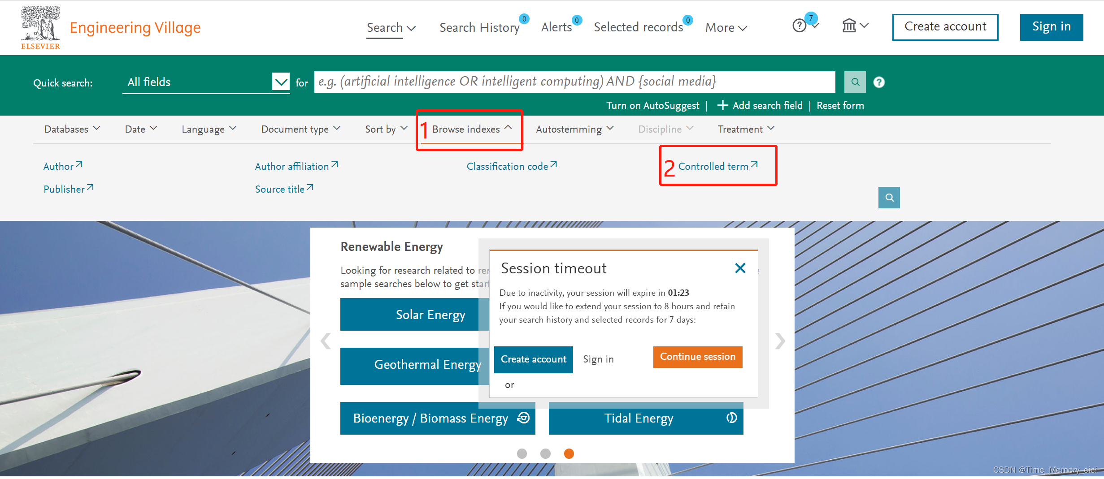Expand the Document type filter
The image size is (1104, 479).
[301, 129]
